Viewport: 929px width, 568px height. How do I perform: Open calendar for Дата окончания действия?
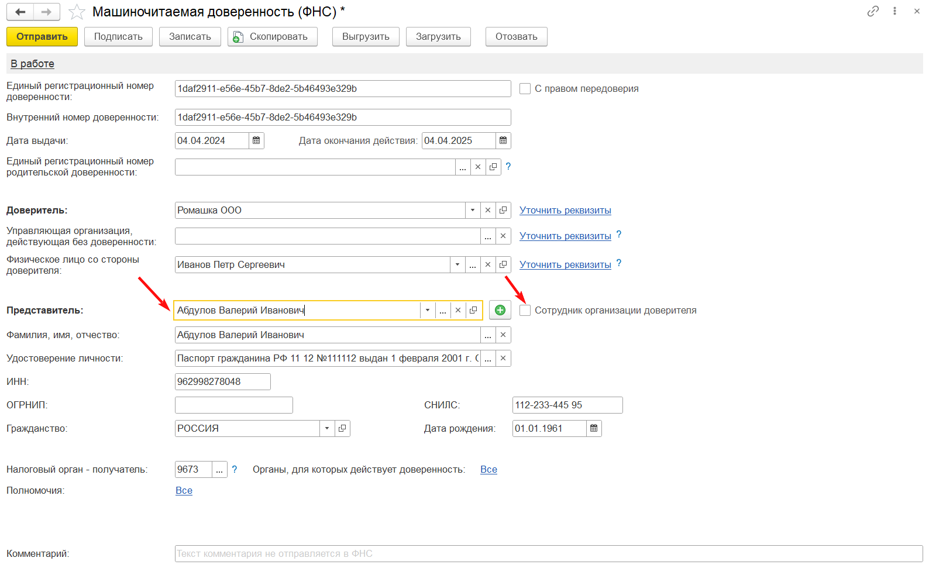point(503,140)
